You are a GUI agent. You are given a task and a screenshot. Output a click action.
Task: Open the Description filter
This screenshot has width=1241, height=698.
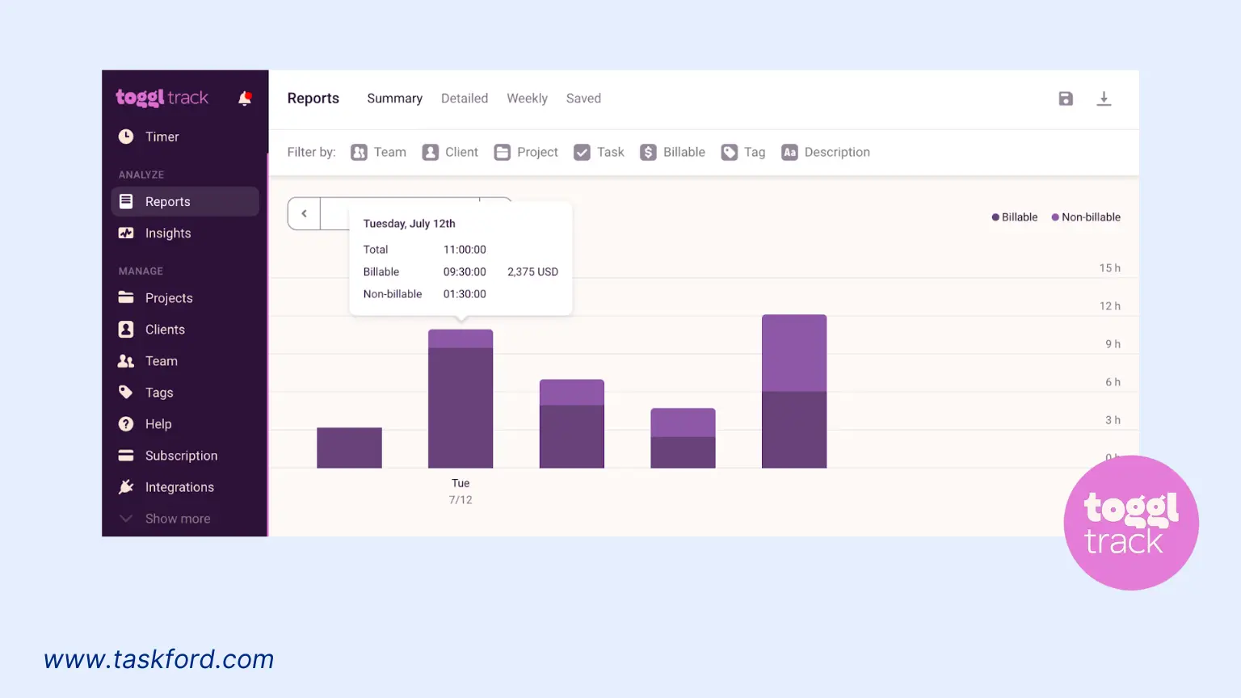pyautogui.click(x=826, y=152)
